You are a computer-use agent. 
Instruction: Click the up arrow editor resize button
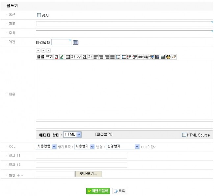38,51
